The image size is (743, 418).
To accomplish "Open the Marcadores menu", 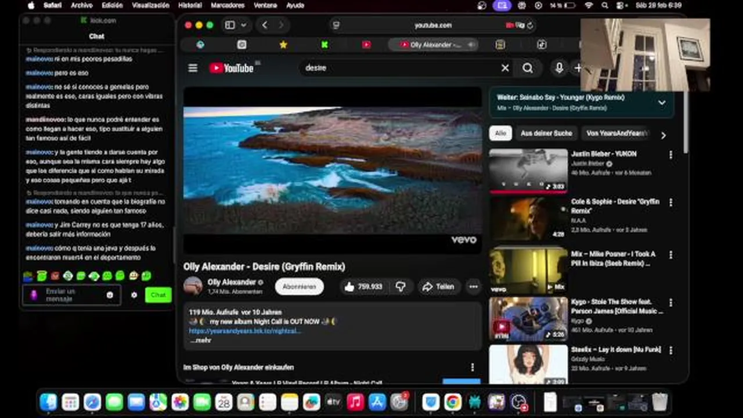I will pos(228,5).
